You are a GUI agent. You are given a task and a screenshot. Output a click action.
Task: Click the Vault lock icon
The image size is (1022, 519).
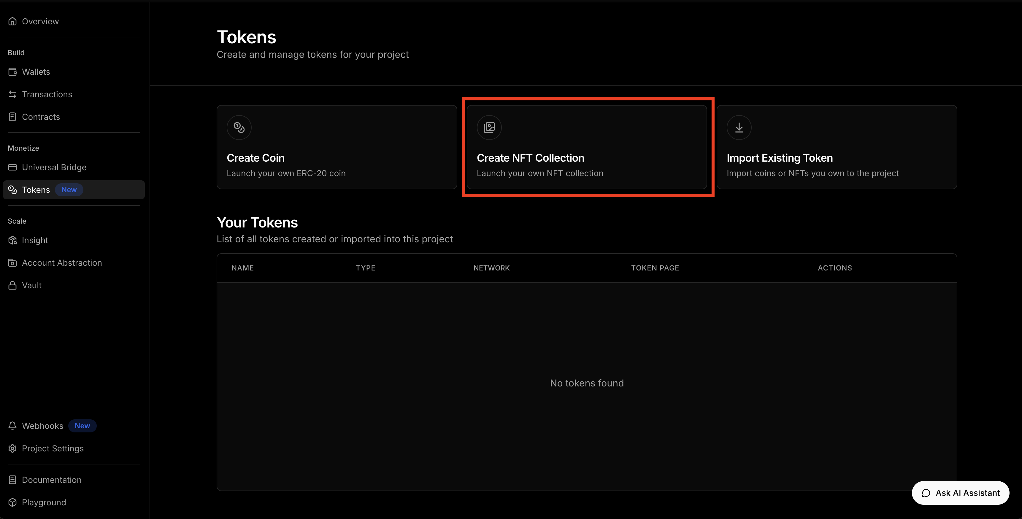tap(12, 286)
